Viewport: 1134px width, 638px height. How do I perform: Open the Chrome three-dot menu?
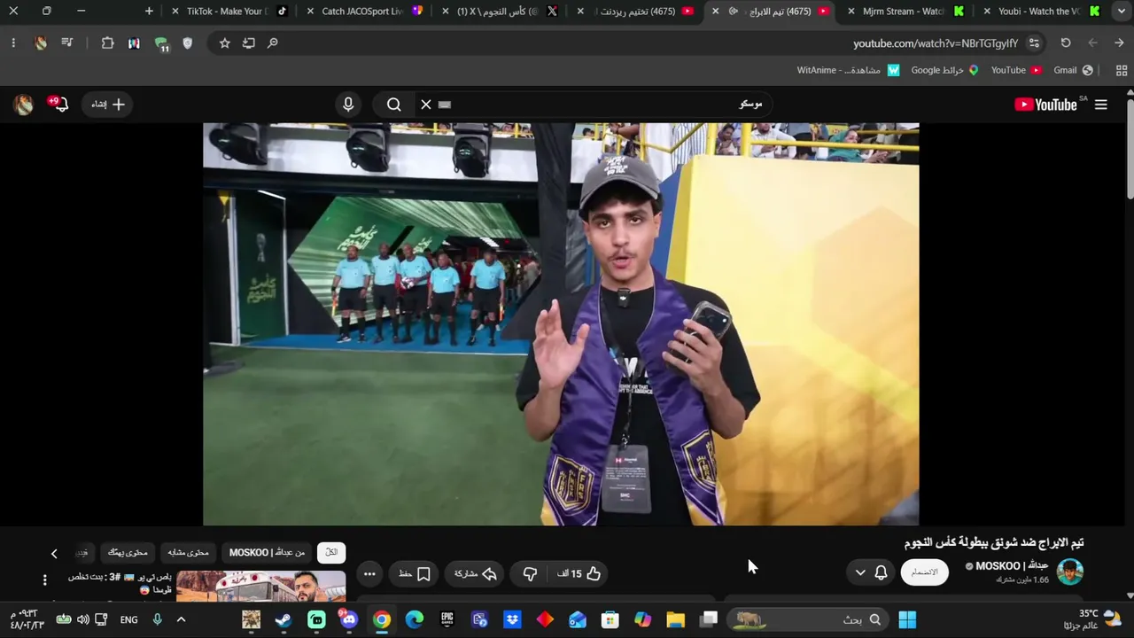[x=13, y=43]
